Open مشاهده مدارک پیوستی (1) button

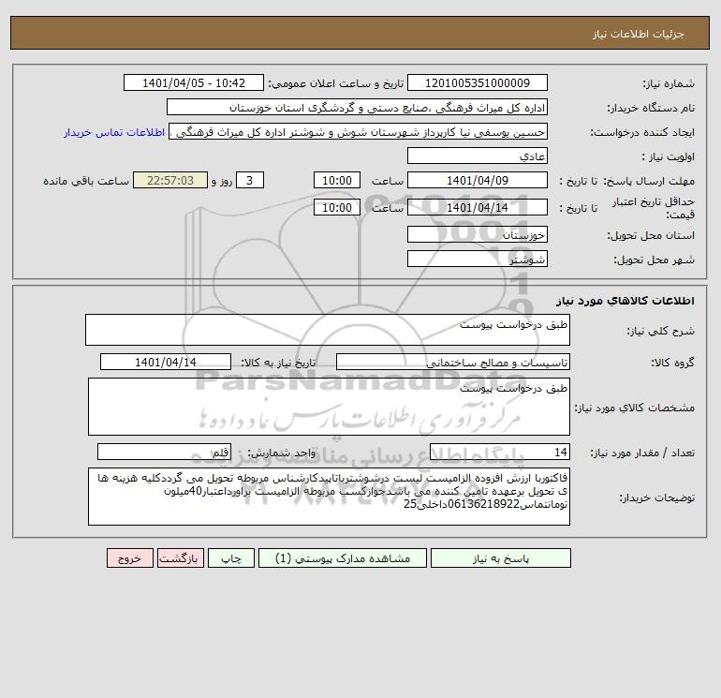343,558
